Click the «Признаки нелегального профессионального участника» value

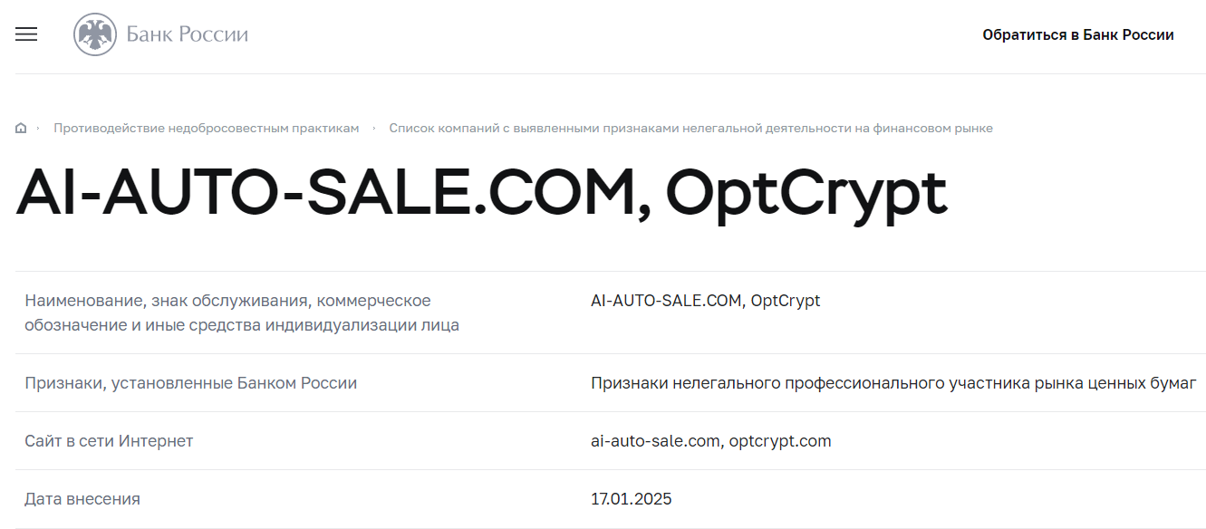pos(892,383)
